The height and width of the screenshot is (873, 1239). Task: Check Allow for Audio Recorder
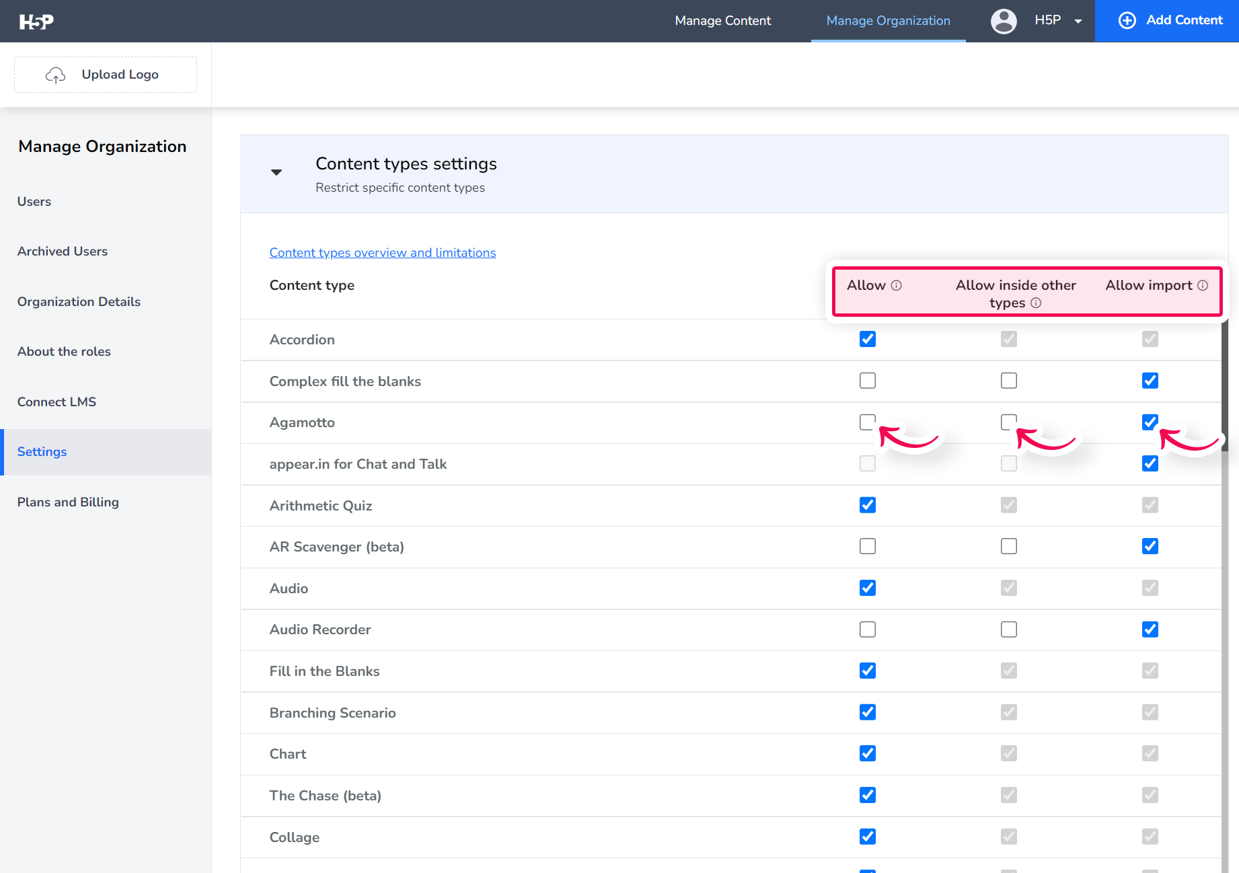pos(868,630)
